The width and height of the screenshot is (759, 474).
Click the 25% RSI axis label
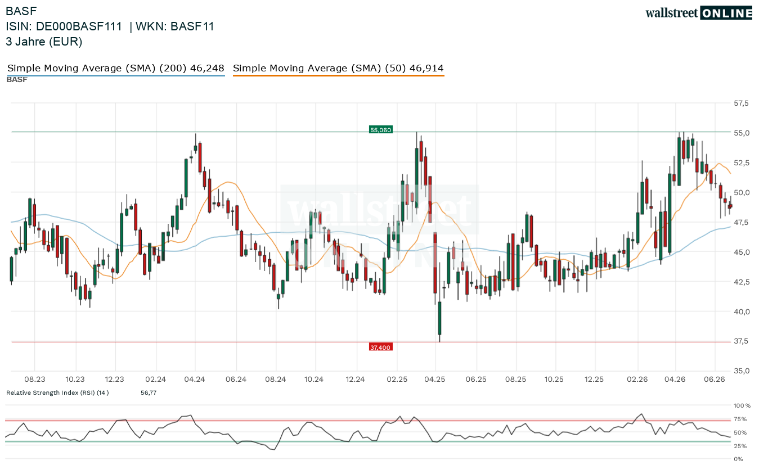(x=740, y=446)
